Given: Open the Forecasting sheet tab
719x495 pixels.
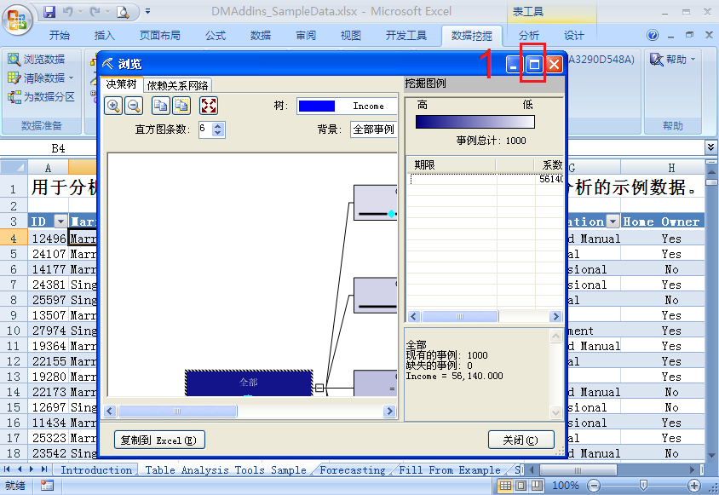Looking at the screenshot, I should (x=352, y=470).
